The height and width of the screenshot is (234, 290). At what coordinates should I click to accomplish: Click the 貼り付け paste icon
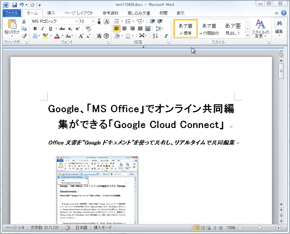[12, 24]
